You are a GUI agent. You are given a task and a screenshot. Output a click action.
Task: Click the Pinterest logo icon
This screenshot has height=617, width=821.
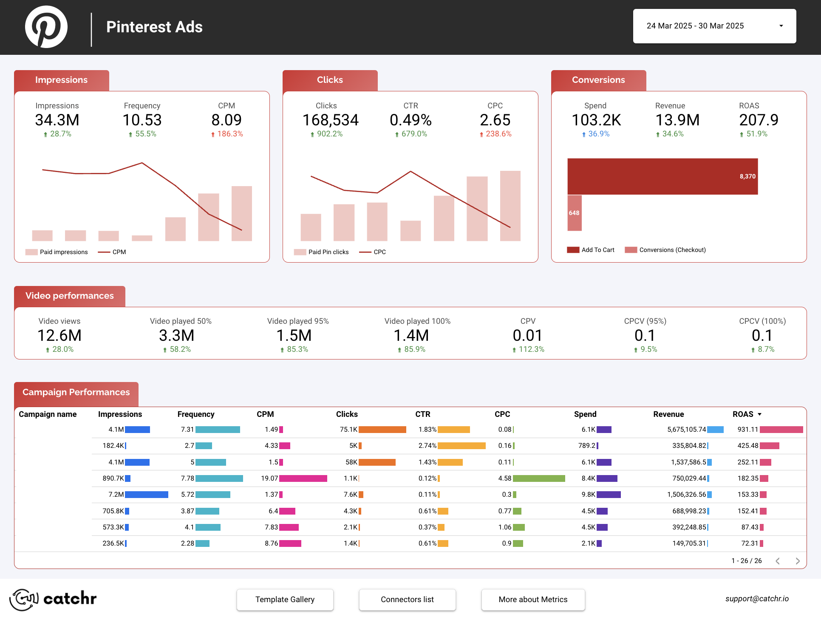[46, 27]
